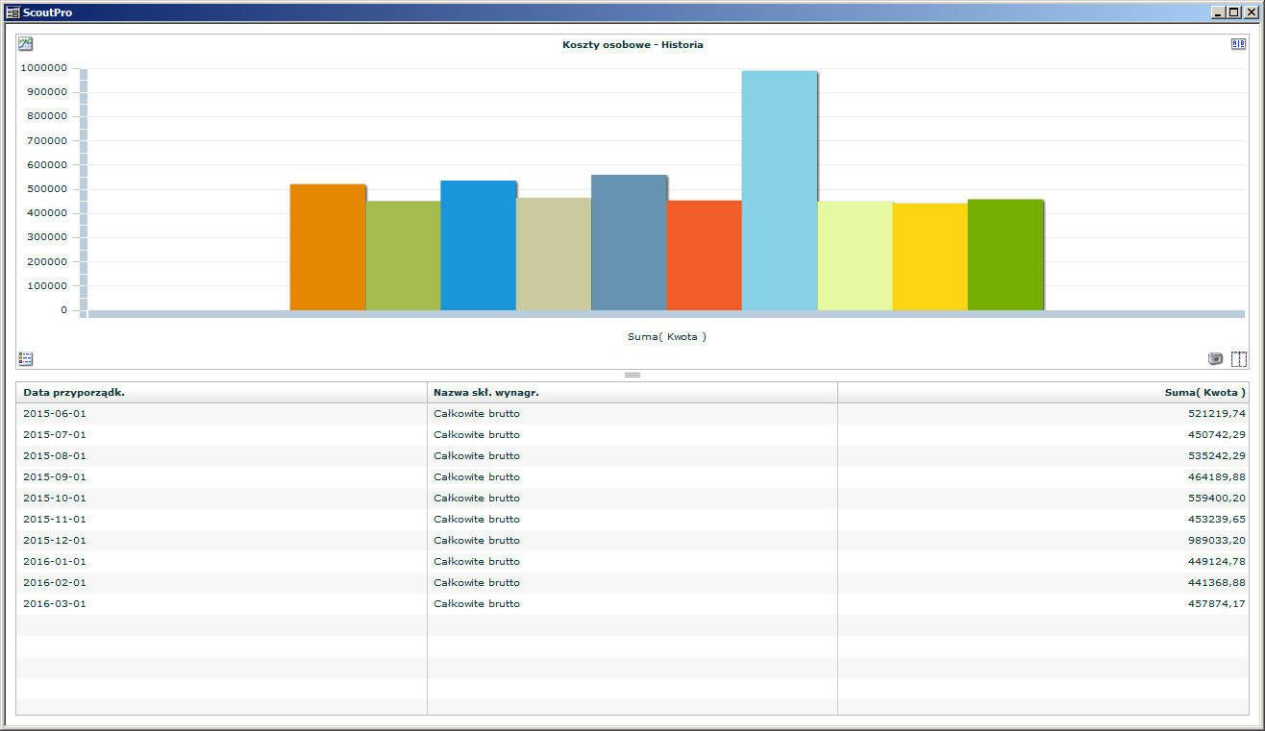Click the ScoutPro title bar app icon
The width and height of the screenshot is (1265, 731).
pos(13,12)
